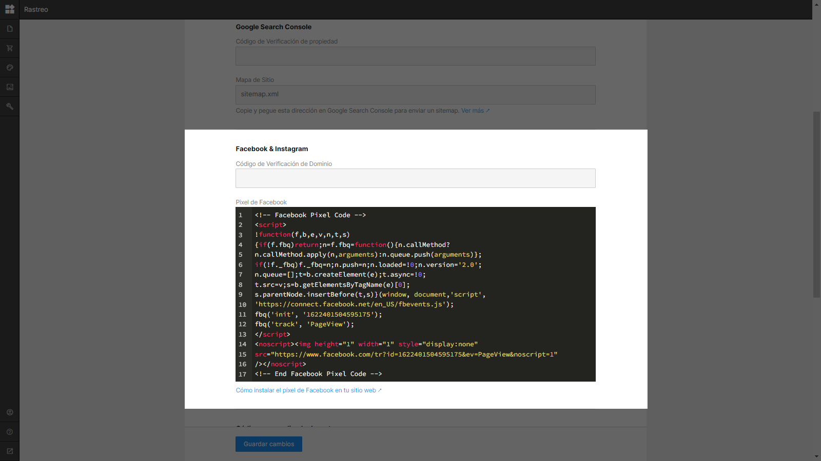821x461 pixels.
Task: Click line number 17 in code gutter
Action: pos(242,374)
